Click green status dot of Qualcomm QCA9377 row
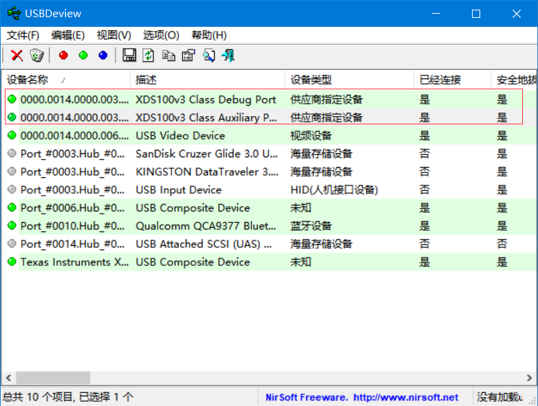This screenshot has width=538, height=406. 12,225
